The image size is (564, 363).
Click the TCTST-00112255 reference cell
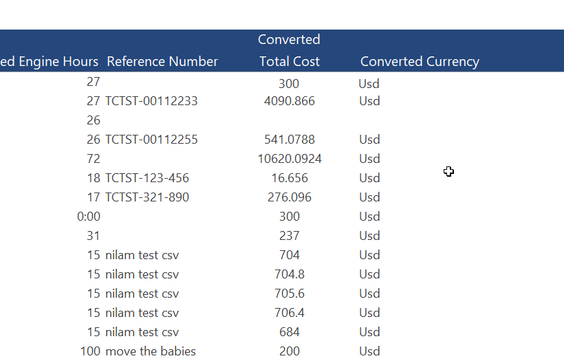(151, 140)
